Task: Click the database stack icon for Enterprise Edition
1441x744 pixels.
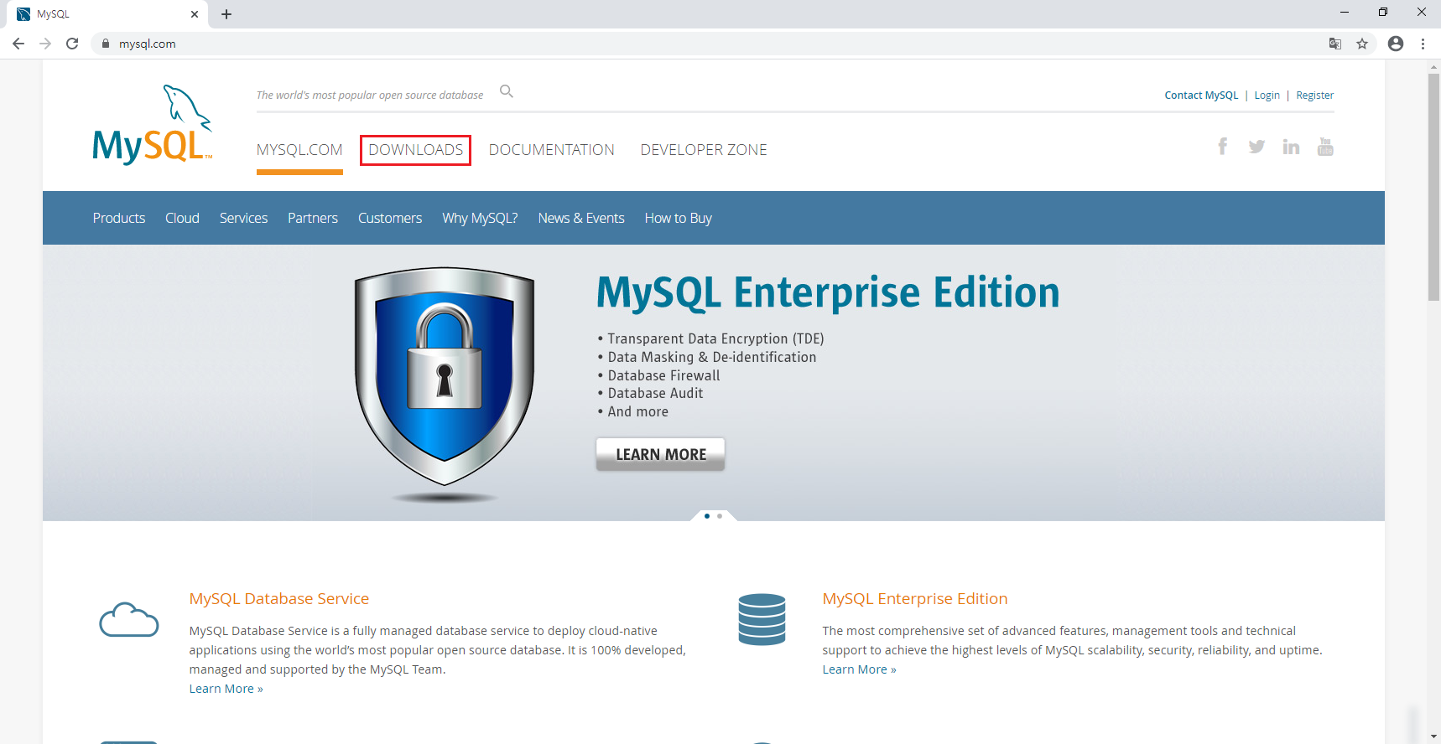Action: click(762, 619)
